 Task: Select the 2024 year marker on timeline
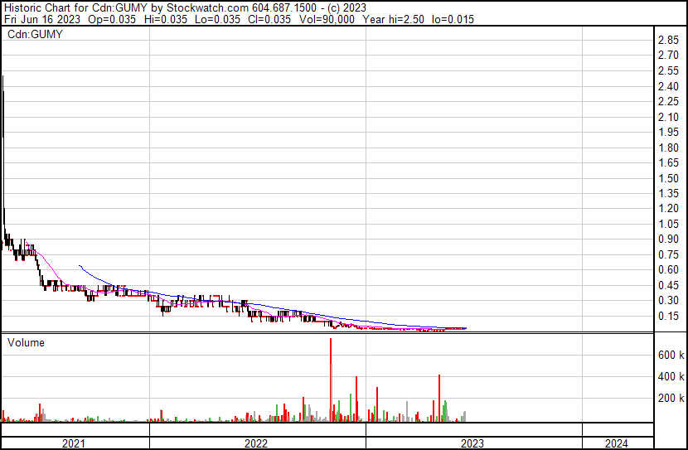click(x=618, y=443)
